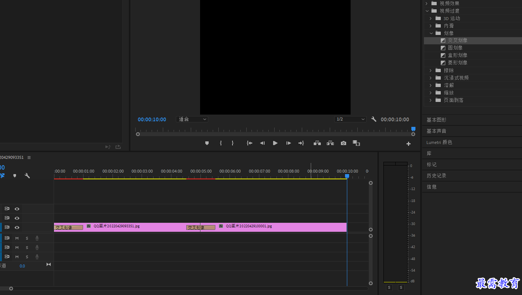Viewport: 522px width, 295px height.
Task: Click the Mark Out bracket button
Action: 232,143
